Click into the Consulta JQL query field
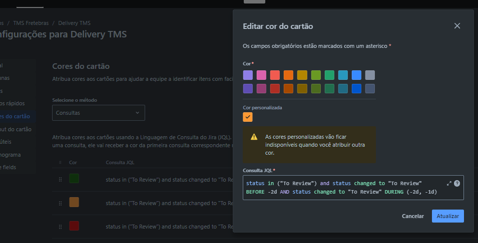 click(x=353, y=188)
